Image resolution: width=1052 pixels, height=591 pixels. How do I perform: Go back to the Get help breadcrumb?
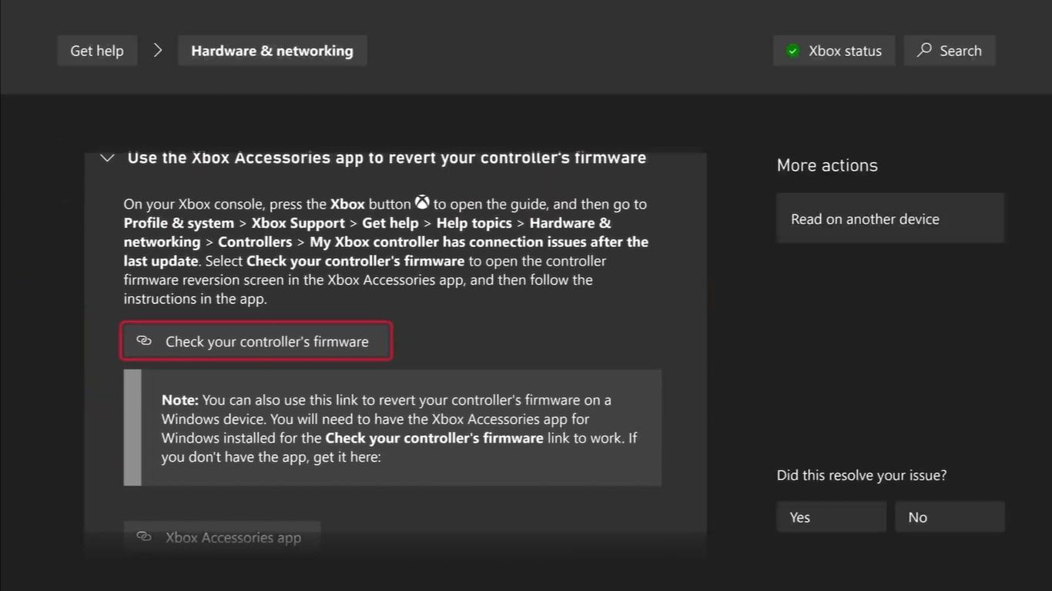click(97, 51)
